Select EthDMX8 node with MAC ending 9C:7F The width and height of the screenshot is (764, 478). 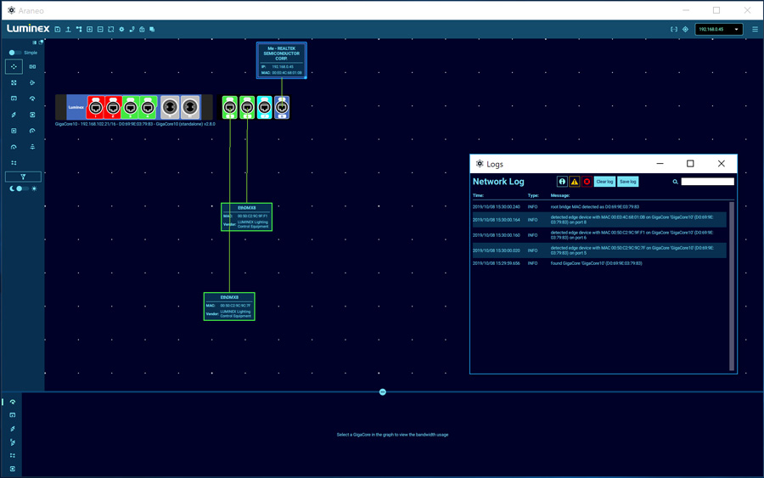(229, 306)
